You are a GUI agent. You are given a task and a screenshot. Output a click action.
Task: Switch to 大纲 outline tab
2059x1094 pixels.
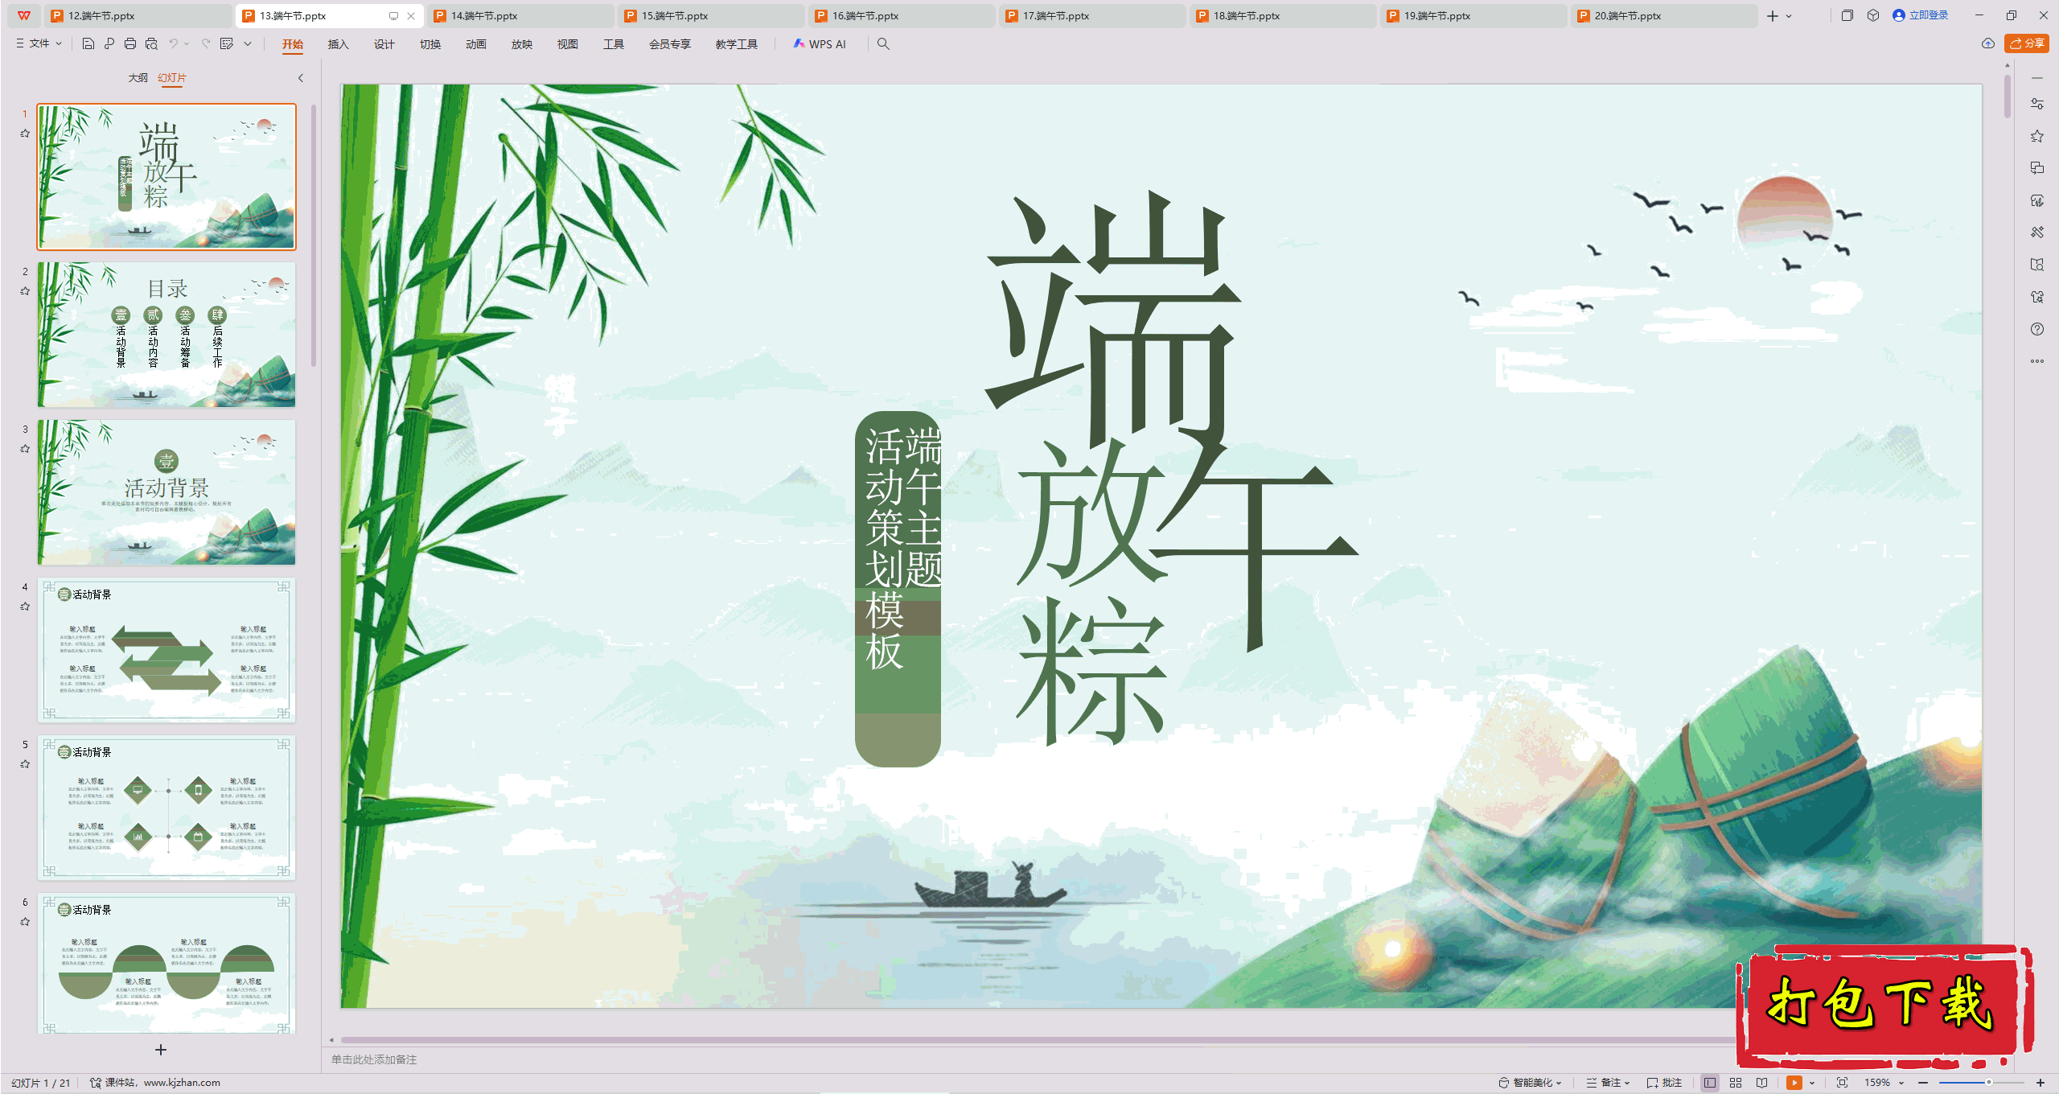138,78
